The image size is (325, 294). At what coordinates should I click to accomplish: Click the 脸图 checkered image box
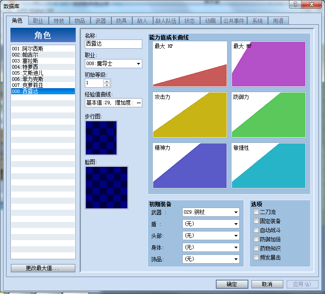107,188
